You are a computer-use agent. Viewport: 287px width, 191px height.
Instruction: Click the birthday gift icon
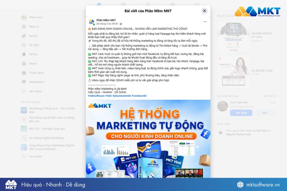click(221, 132)
